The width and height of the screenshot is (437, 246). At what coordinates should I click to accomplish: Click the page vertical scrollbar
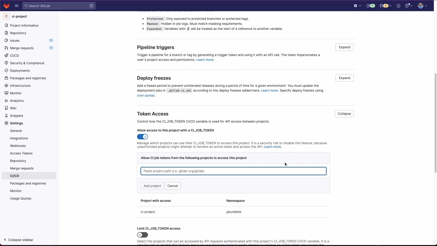[436, 123]
